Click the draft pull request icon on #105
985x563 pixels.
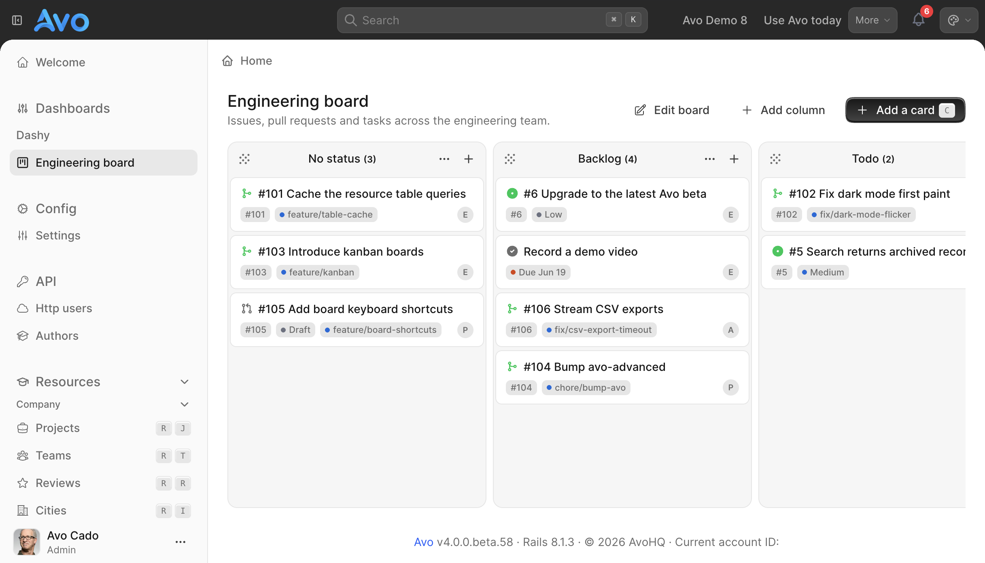pyautogui.click(x=246, y=309)
